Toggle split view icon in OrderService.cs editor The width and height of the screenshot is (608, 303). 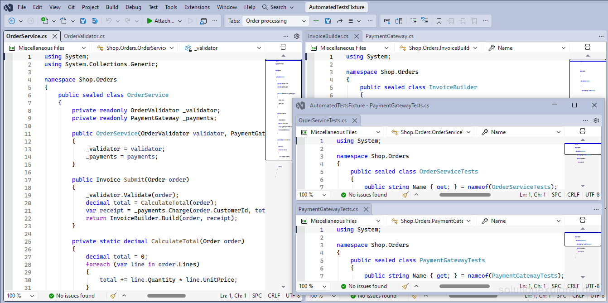pos(283,48)
